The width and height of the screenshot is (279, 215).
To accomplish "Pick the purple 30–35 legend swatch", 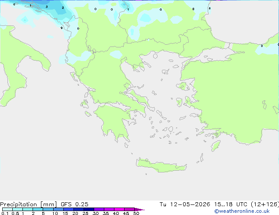I will coord(99,209).
